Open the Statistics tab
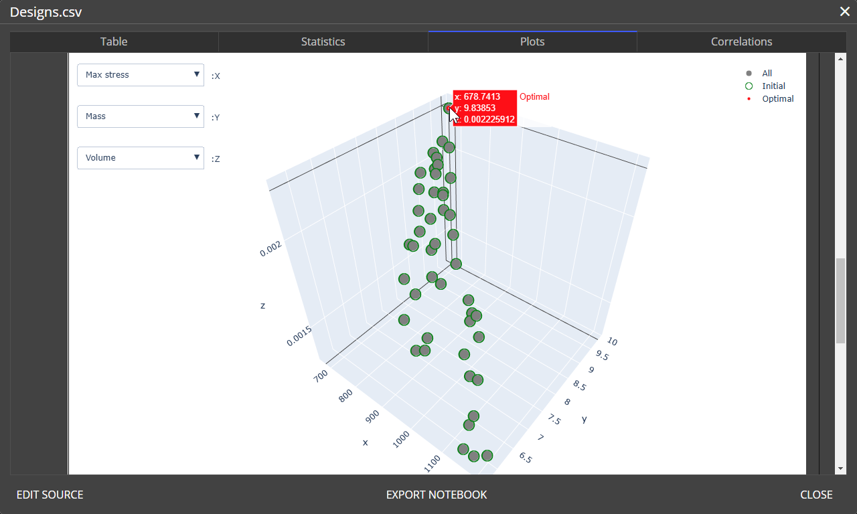 pyautogui.click(x=323, y=41)
